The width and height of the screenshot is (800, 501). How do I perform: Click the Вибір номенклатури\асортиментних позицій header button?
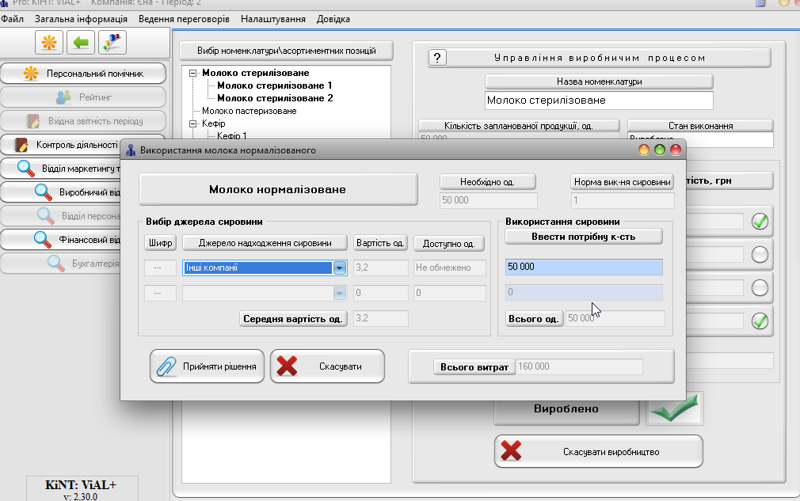point(286,51)
